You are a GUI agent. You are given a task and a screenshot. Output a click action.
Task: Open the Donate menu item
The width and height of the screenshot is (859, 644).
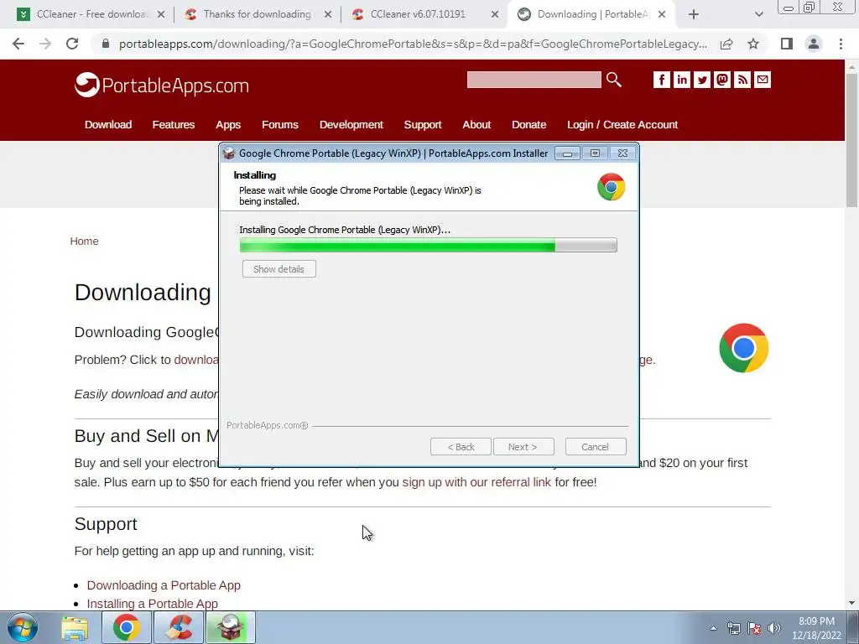coord(528,125)
